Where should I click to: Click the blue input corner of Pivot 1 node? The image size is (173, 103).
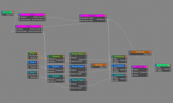28,53
